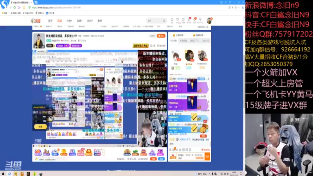
Task: Click the fan badge button beside chat input
Action: pyautogui.click(x=173, y=156)
